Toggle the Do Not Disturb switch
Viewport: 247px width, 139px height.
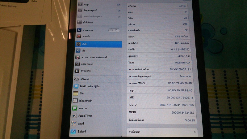pos(114,30)
